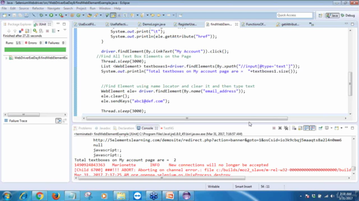Toggle Show Whitespace Characters toolbar icon
Screen dimensions: 359x201
(x=125, y=15)
